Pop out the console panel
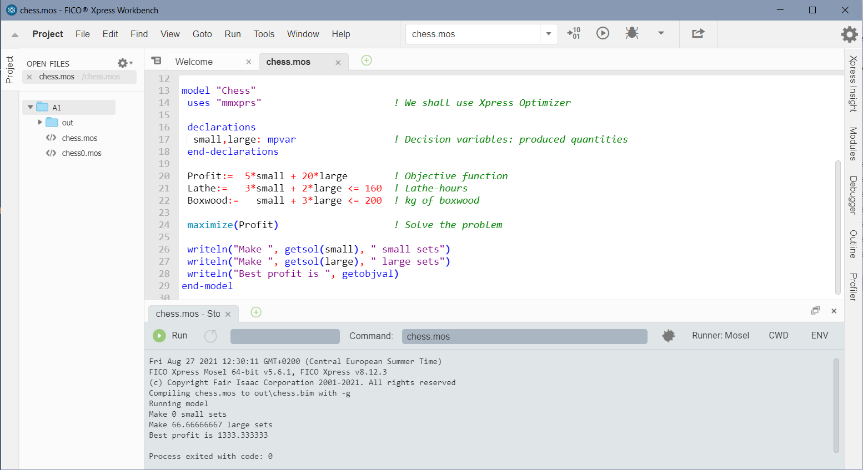This screenshot has height=470, width=863. tap(815, 311)
